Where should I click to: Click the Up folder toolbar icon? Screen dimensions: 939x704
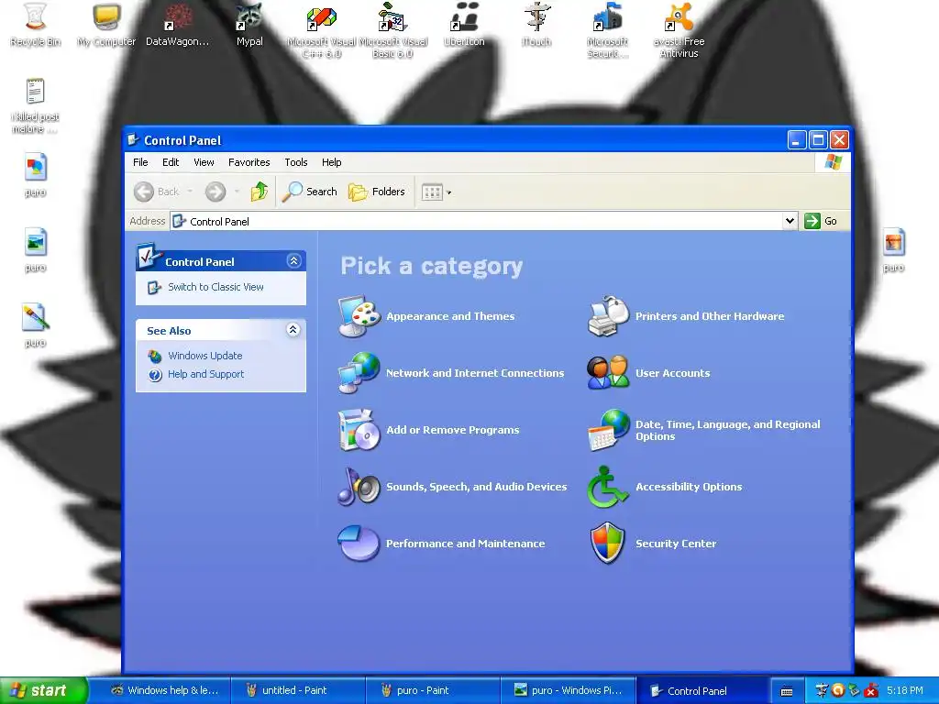coord(260,192)
